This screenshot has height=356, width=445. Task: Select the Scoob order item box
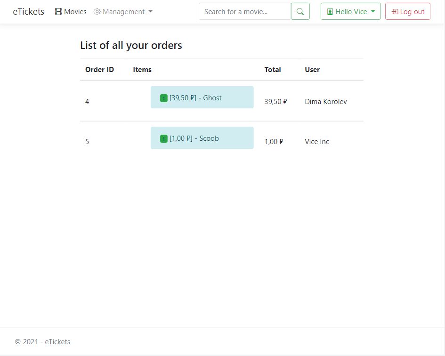[202, 138]
